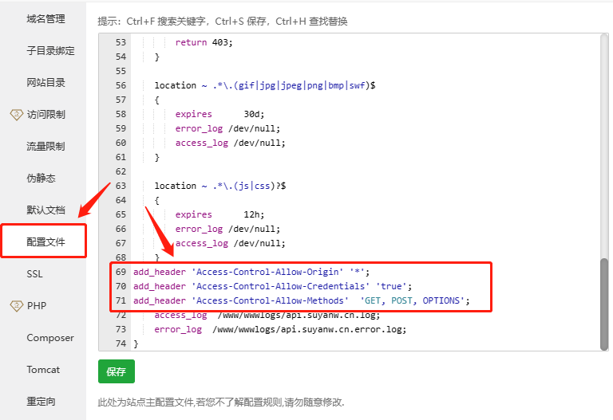Click the editor's vertical scrollbar thumb
Screen dimensions: 613x420
(x=604, y=304)
